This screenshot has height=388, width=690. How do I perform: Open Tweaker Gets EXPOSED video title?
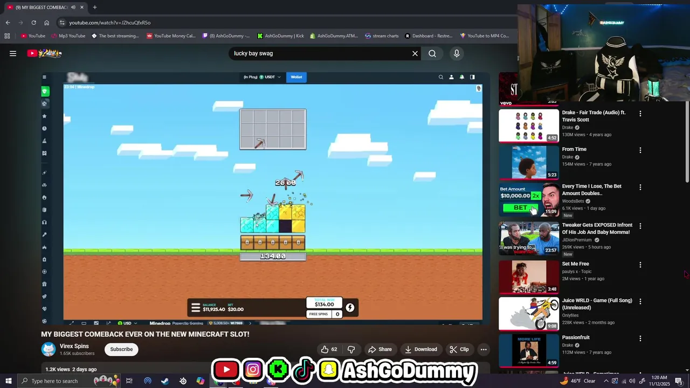pyautogui.click(x=597, y=228)
